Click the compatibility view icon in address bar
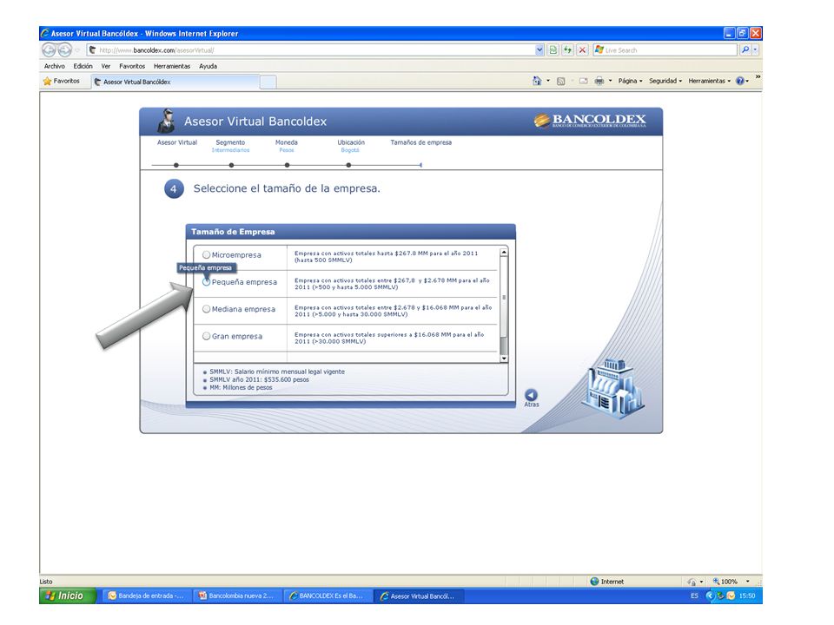 pyautogui.click(x=553, y=50)
